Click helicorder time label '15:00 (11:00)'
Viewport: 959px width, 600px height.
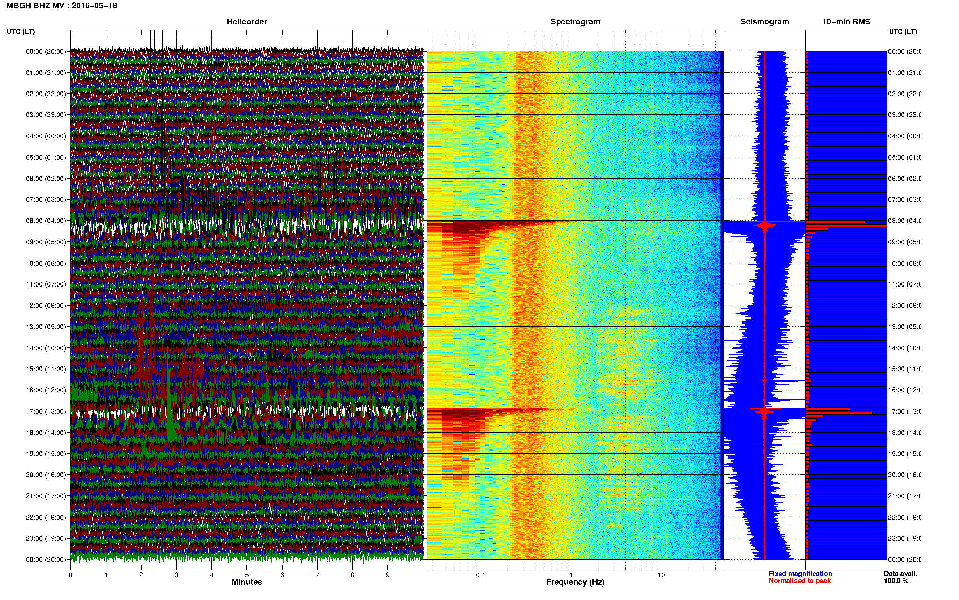pos(46,369)
